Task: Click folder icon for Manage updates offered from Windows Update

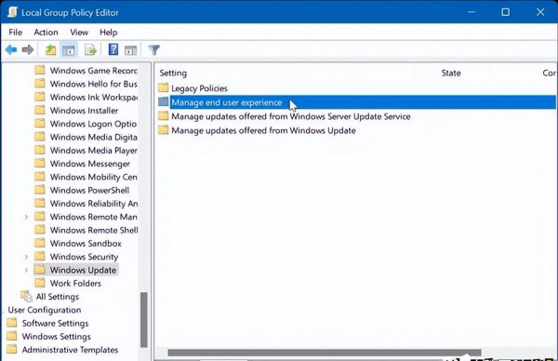Action: coord(164,129)
